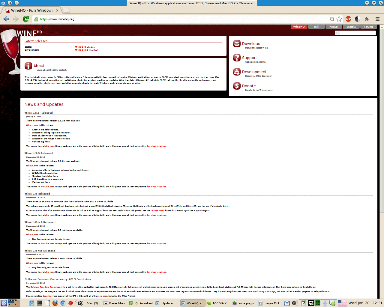The image size is (384, 307).
Task: Click the Adblock Plus extension icon
Action: point(348,19)
